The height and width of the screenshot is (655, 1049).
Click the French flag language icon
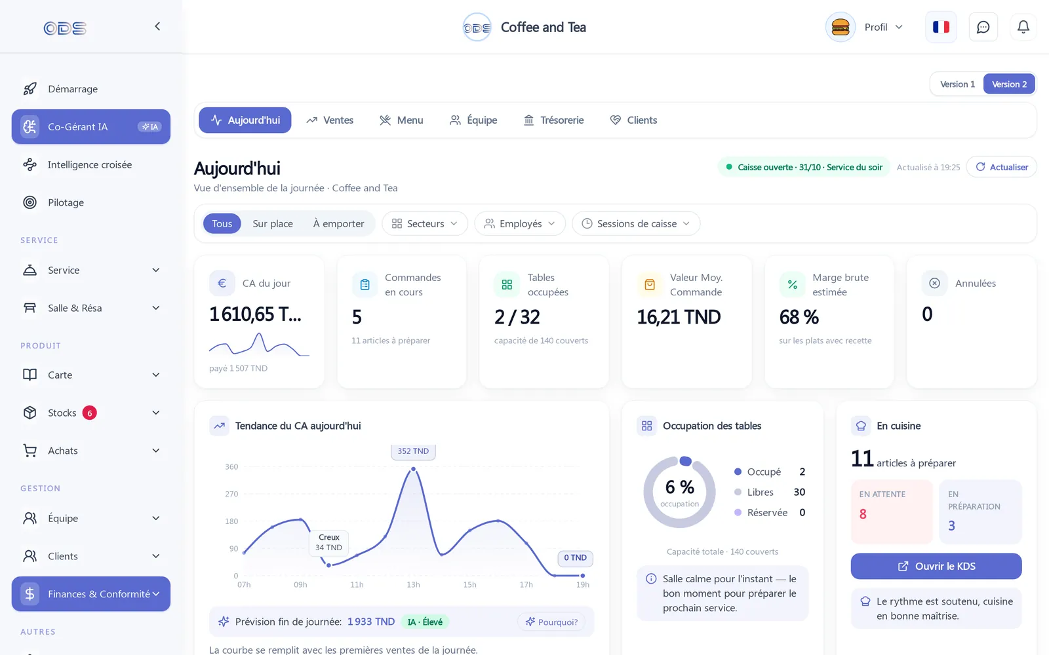point(941,27)
